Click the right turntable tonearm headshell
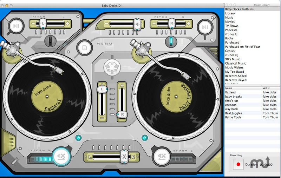 186,75
